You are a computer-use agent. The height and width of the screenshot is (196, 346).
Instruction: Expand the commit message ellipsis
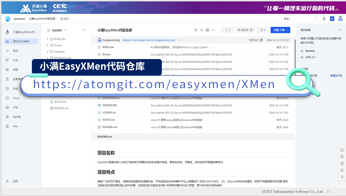tap(179, 40)
